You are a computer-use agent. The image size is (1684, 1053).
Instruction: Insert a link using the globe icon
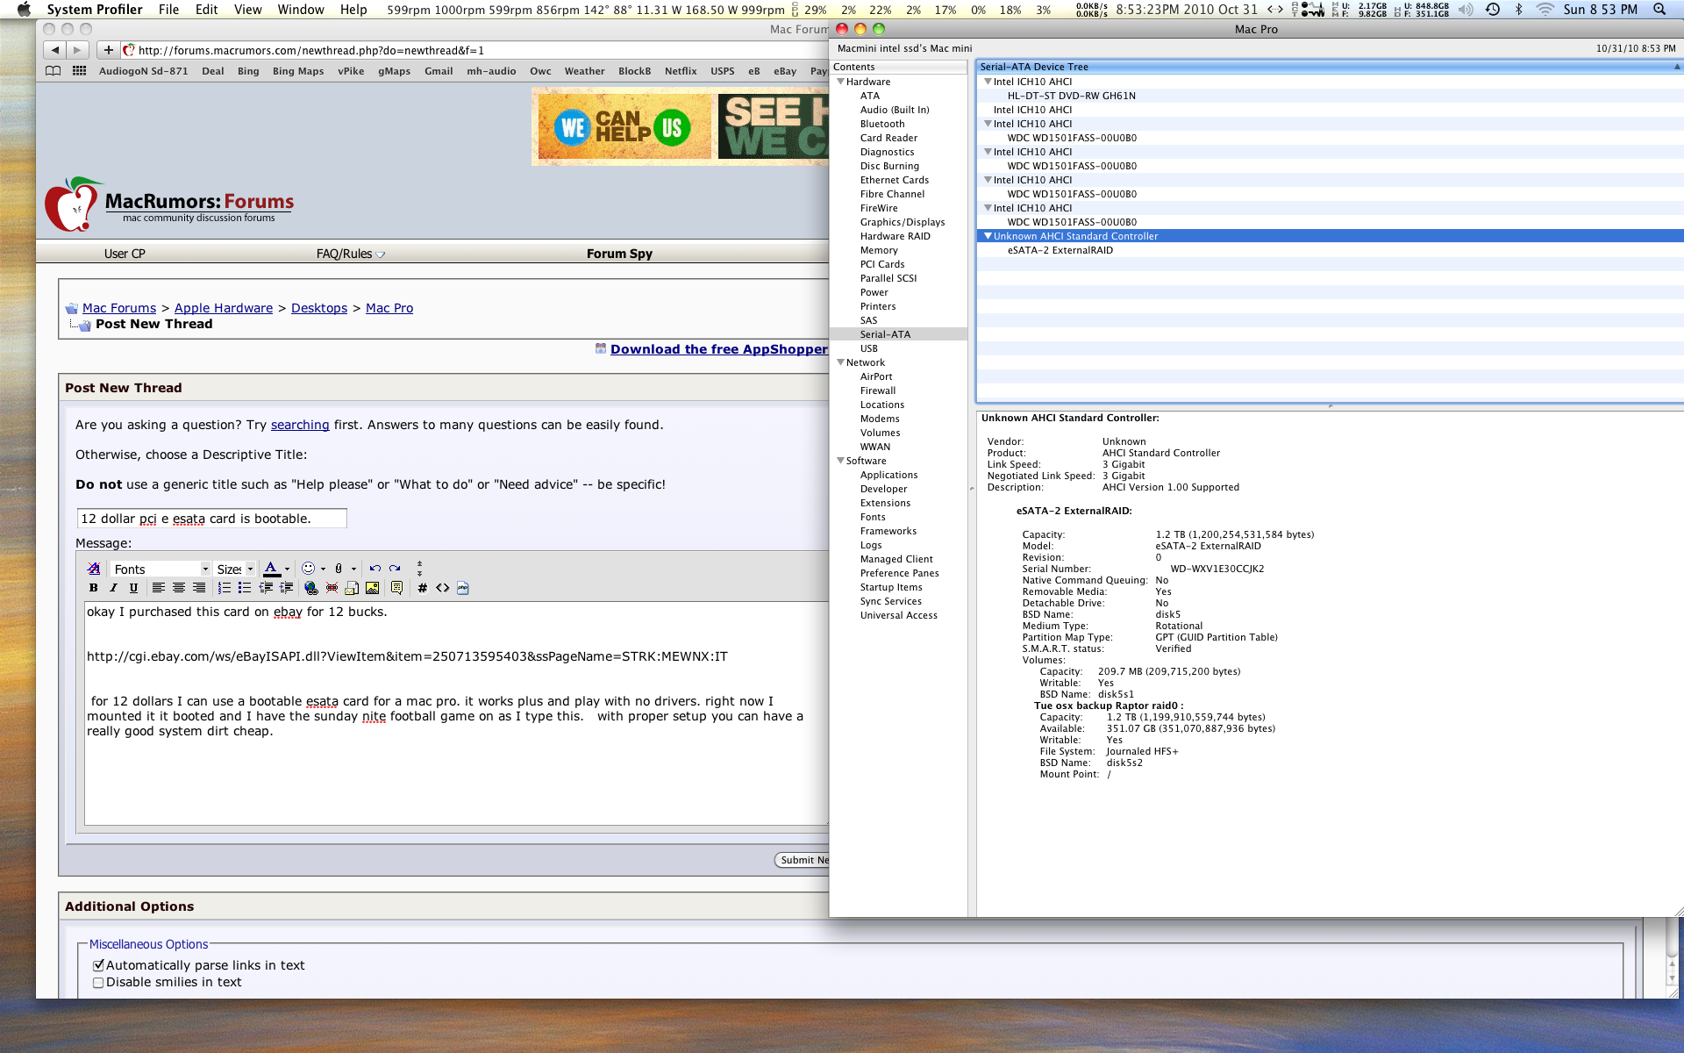click(310, 589)
